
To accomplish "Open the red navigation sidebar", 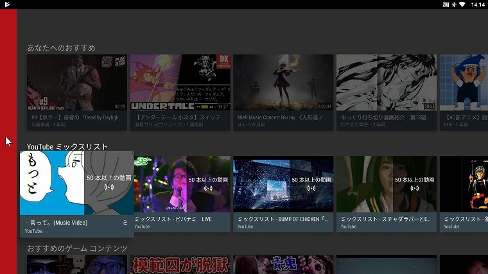I will pos(8,141).
